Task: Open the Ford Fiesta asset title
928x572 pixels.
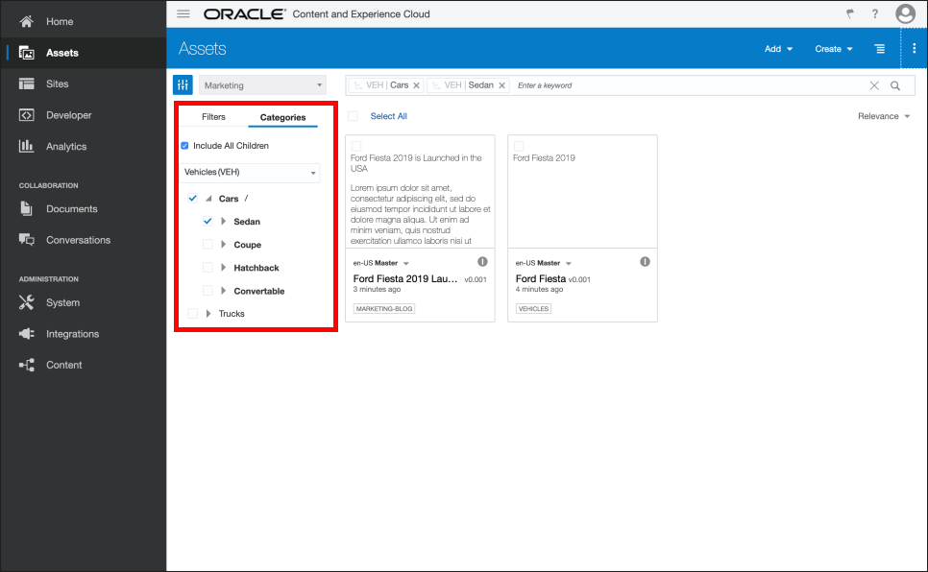Action: click(540, 278)
